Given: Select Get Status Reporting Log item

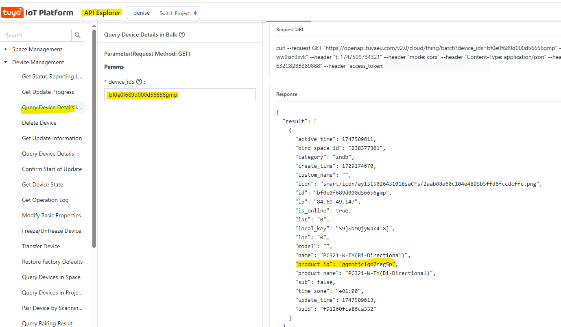Looking at the screenshot, I should click(x=52, y=76).
